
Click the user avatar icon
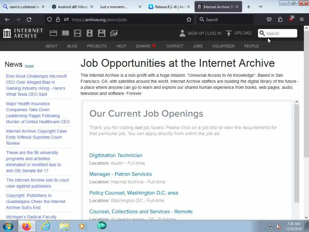(x=182, y=33)
